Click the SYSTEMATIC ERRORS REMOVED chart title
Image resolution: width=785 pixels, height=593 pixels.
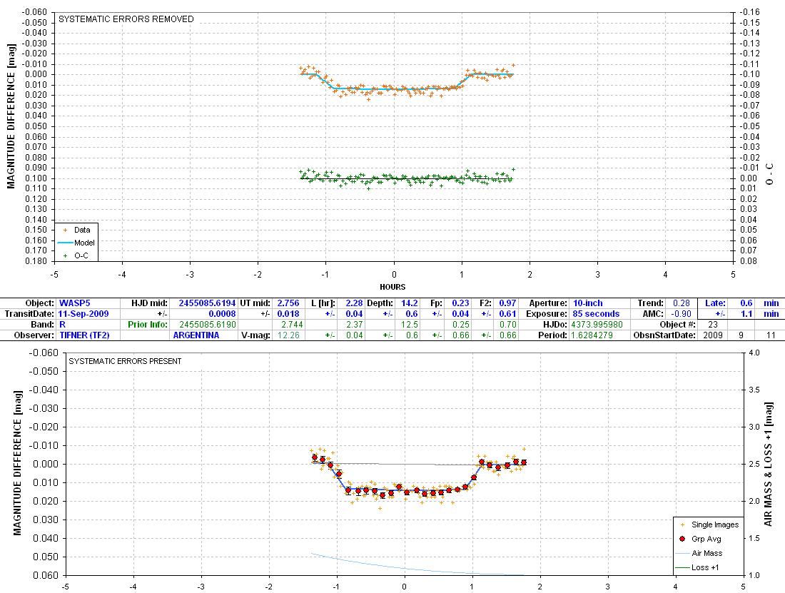pos(126,19)
